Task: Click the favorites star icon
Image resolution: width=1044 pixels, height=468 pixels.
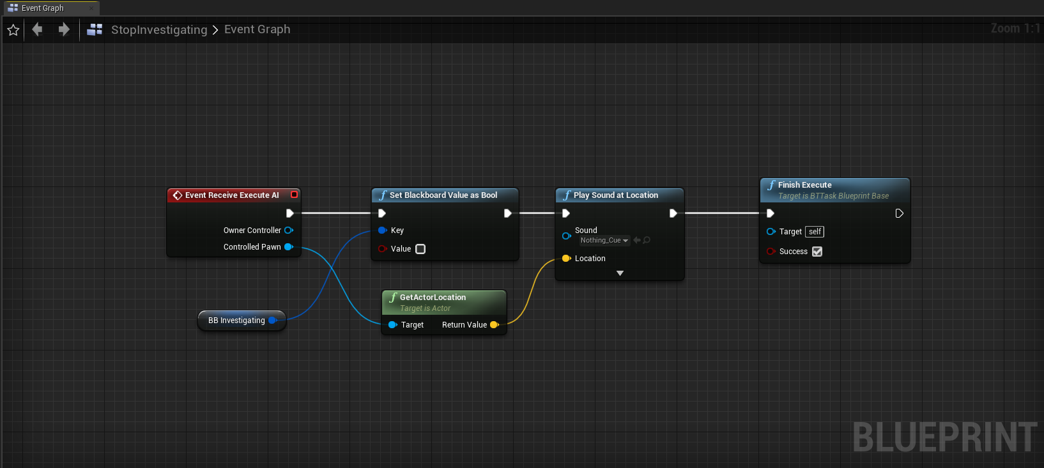Action: (x=13, y=30)
